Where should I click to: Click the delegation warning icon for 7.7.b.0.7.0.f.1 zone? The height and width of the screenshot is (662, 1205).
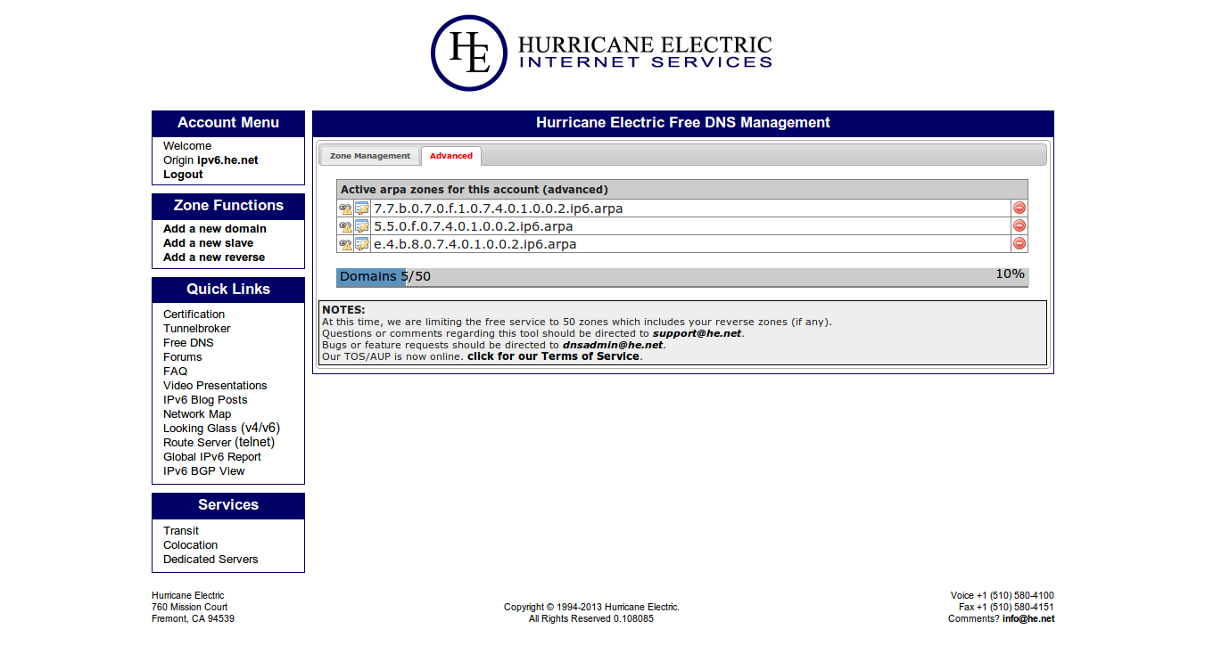[345, 208]
